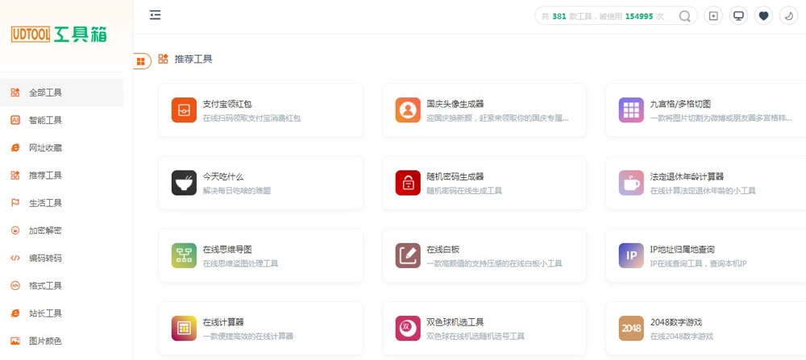Select 全部工具 in the sidebar
The height and width of the screenshot is (360, 806).
tap(62, 93)
